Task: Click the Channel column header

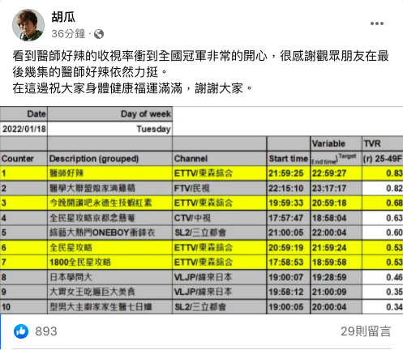Action: [x=220, y=159]
